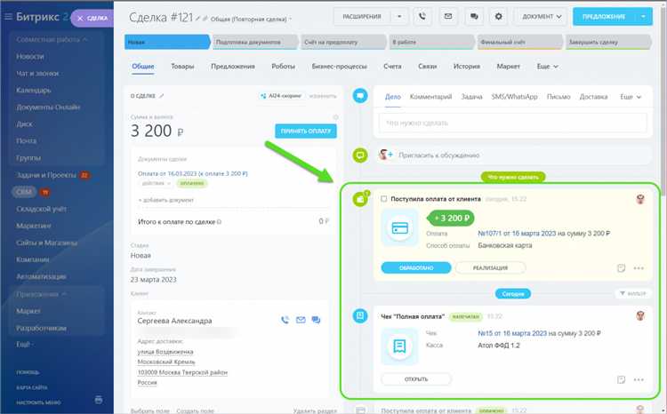Click note icon in payment received card
Screen dimensions: 667x414
[621, 268]
